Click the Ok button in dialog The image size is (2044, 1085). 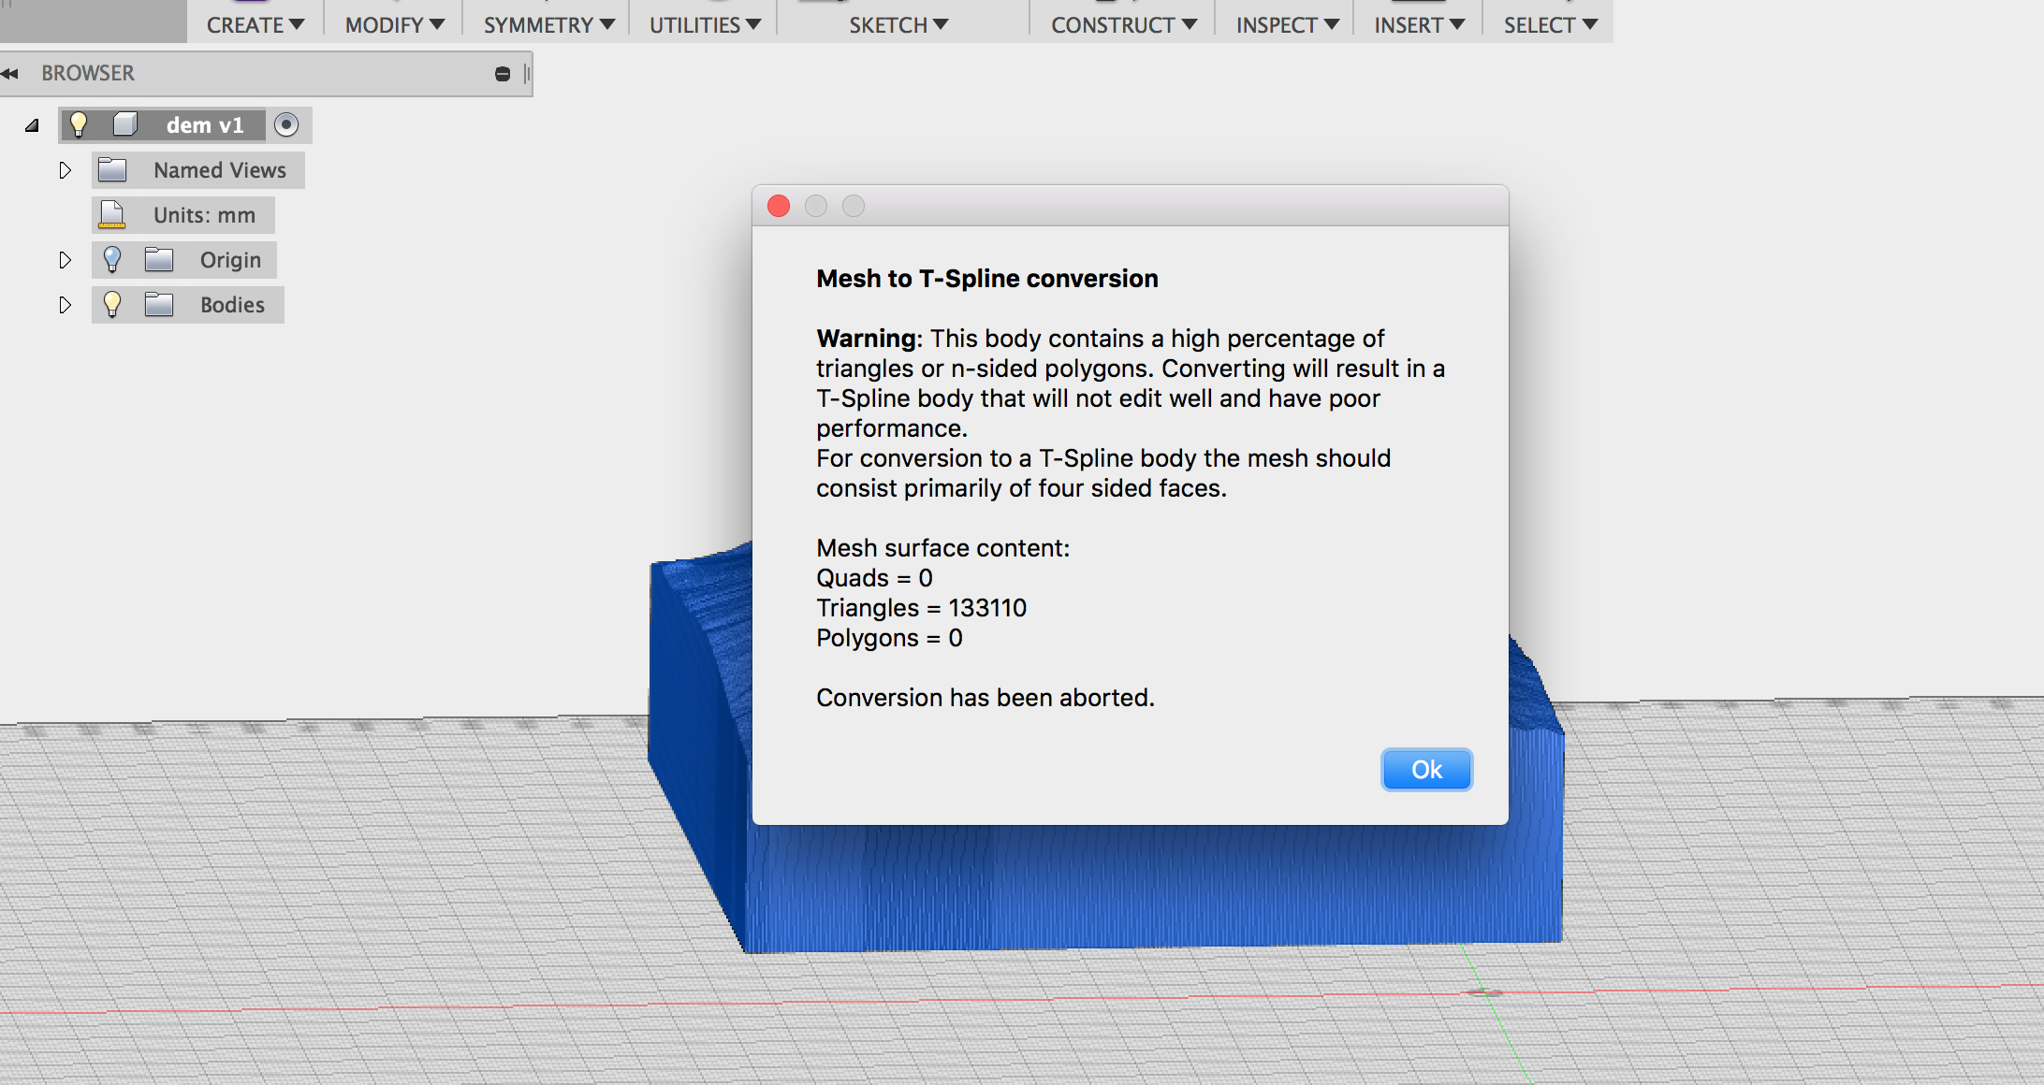(1426, 770)
